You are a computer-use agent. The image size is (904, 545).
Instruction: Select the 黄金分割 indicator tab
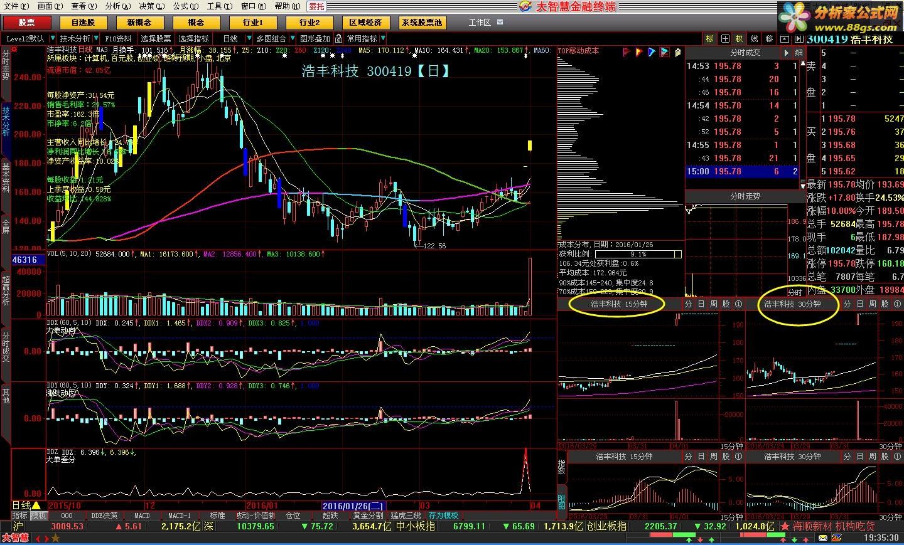click(367, 516)
